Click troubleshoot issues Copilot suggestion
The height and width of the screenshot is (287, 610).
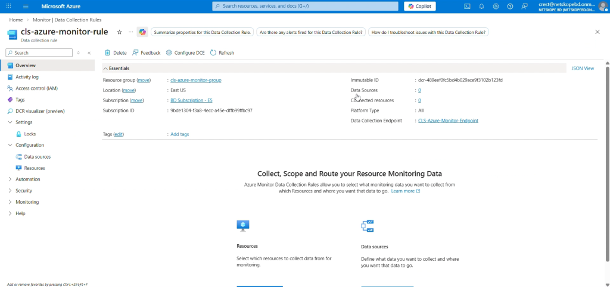pyautogui.click(x=428, y=32)
